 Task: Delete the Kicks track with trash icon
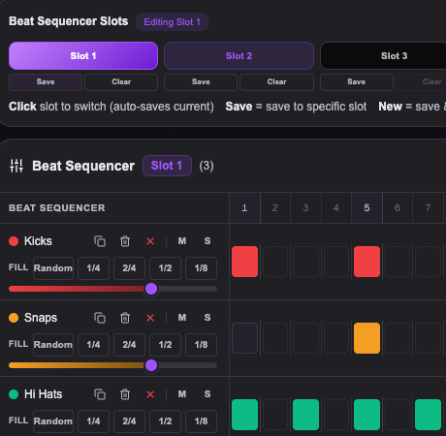pyautogui.click(x=125, y=241)
